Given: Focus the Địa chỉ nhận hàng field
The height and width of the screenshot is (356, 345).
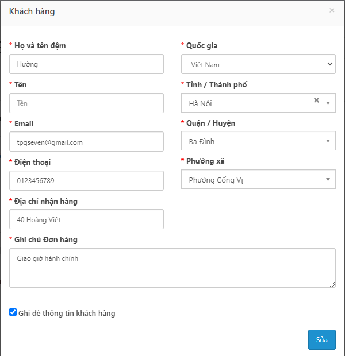Looking at the screenshot, I should pos(86,219).
